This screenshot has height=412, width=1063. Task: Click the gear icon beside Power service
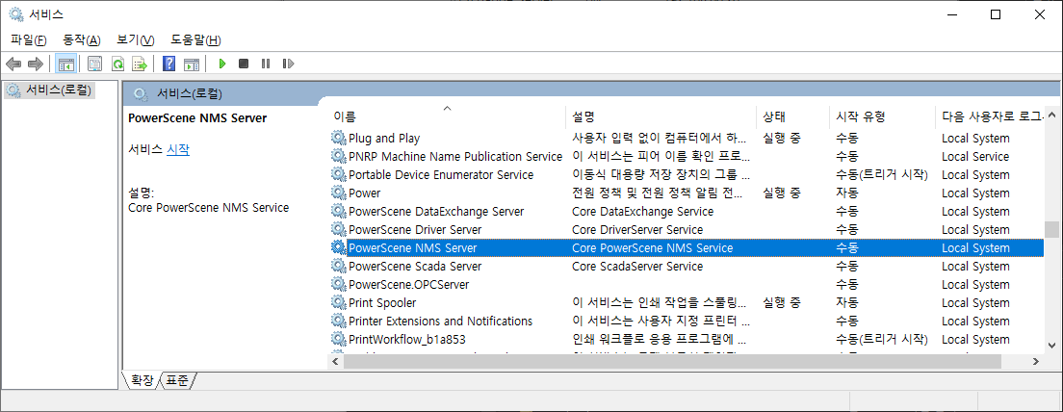point(338,193)
